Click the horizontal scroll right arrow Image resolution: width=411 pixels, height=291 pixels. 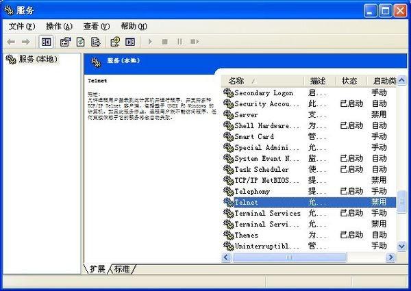tap(390, 257)
